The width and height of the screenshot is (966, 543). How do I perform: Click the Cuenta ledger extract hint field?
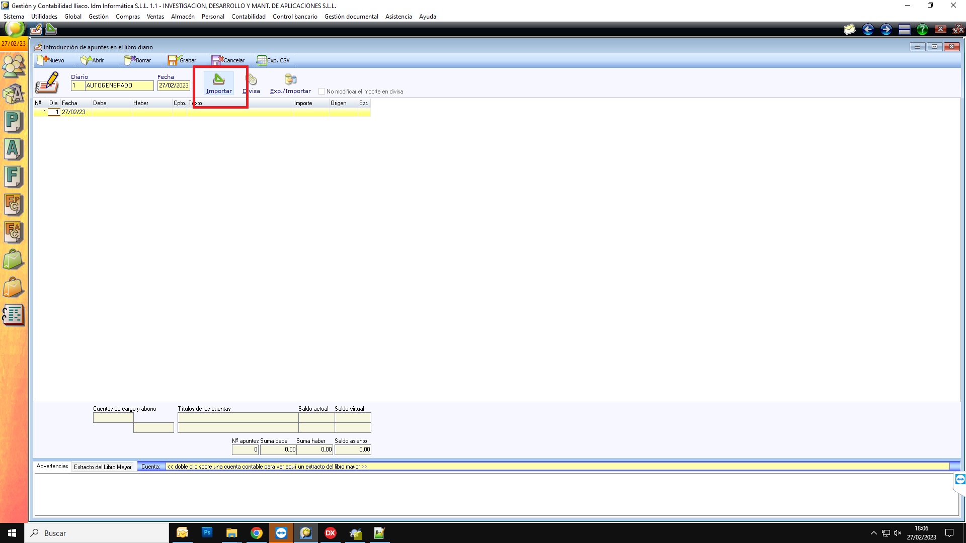tap(557, 467)
